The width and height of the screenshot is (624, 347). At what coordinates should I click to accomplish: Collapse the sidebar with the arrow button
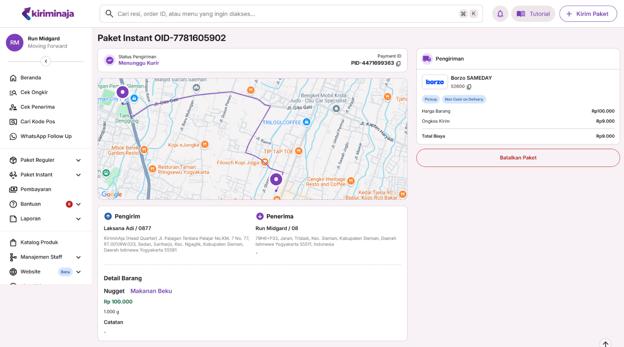46,61
